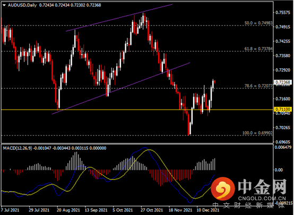294x215 pixels.
Task: Open the AUDUSD chart dropdown arrow
Action: pos(4,5)
